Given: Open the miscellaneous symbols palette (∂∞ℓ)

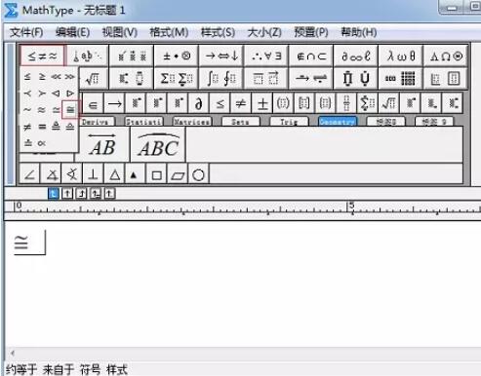Looking at the screenshot, I should coord(356,56).
